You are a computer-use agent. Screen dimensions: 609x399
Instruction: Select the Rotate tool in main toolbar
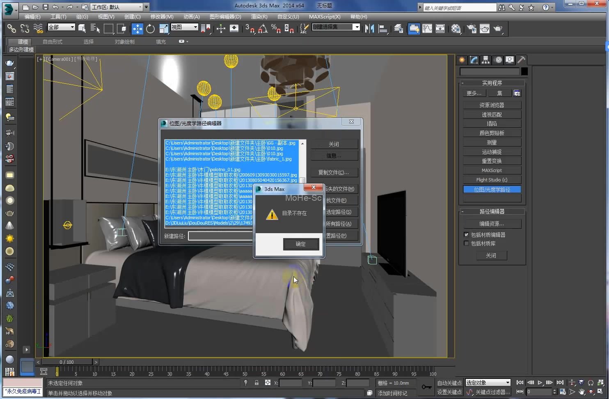point(150,28)
